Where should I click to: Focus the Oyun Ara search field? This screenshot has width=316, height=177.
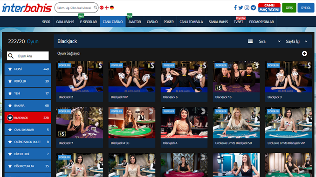click(x=28, y=56)
